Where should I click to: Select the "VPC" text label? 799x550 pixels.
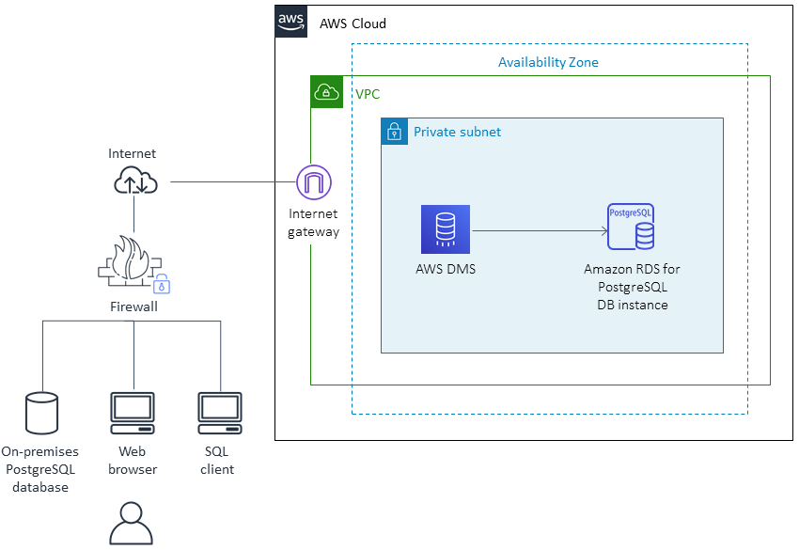pos(368,94)
